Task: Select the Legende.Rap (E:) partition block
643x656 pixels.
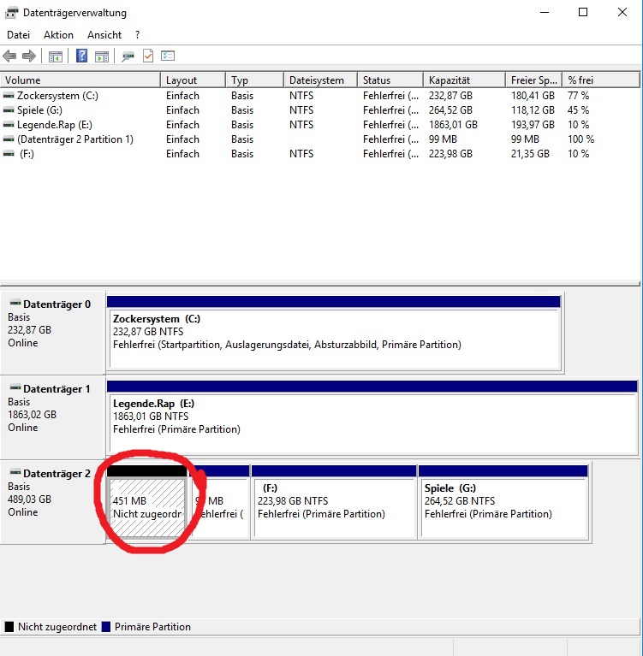Action: 372,417
